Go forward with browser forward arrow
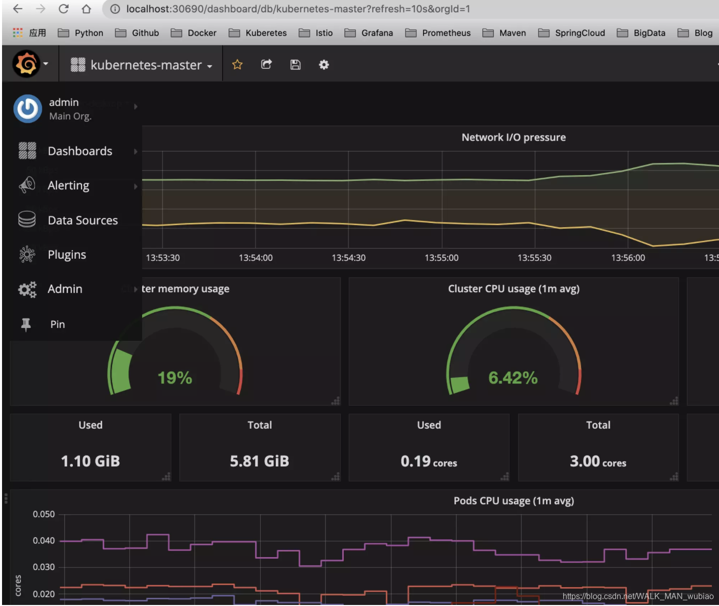 (41, 9)
